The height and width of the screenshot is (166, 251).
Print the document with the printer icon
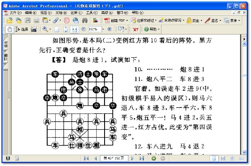37,20
